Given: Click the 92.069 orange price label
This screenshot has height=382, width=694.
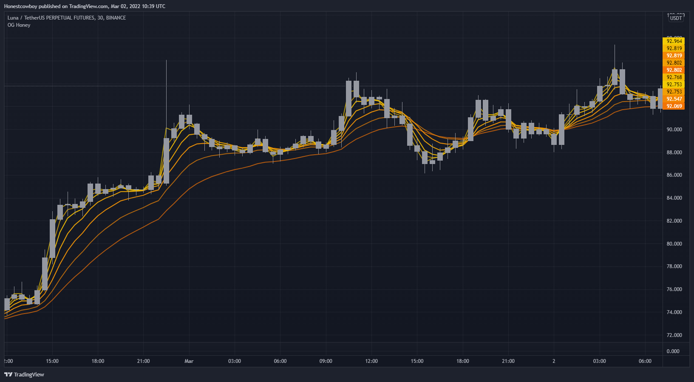Looking at the screenshot, I should [674, 106].
